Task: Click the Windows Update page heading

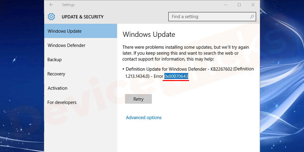Action: tap(149, 34)
